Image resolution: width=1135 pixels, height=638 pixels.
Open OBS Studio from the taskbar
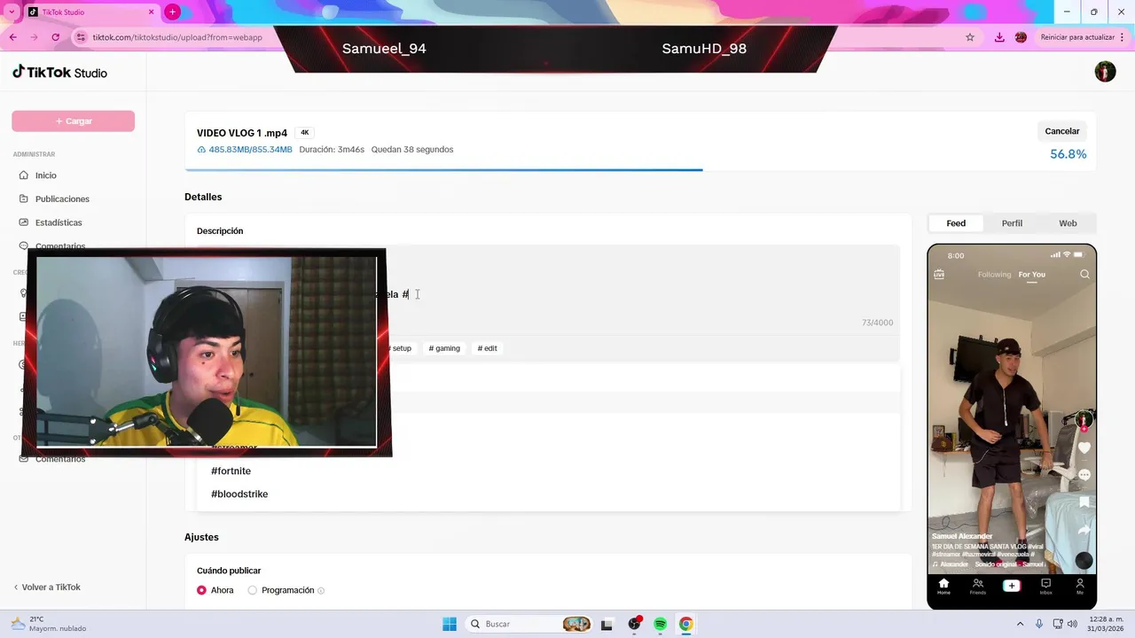(634, 624)
